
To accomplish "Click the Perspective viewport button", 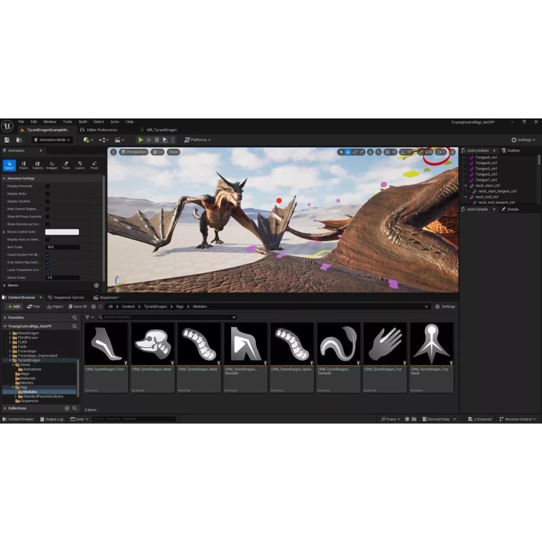I will point(134,152).
